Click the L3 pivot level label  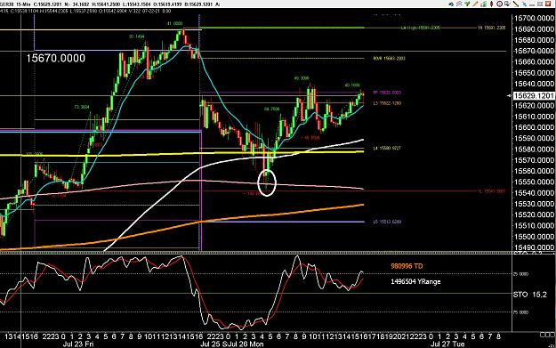(x=387, y=103)
